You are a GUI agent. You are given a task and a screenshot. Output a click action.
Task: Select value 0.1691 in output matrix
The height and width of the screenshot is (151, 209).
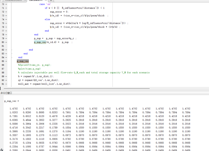click(40, 131)
